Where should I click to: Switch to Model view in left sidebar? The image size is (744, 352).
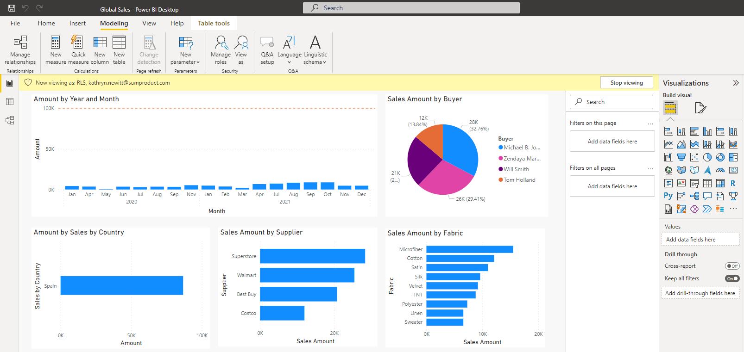coord(10,120)
